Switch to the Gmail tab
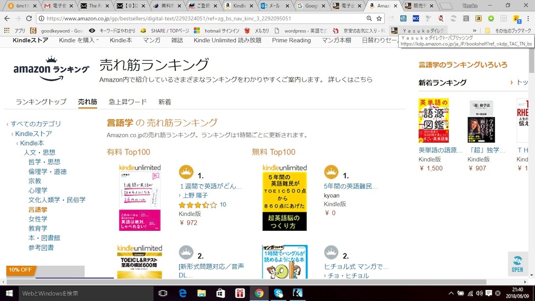This screenshot has height=301, width=535. tap(60, 6)
